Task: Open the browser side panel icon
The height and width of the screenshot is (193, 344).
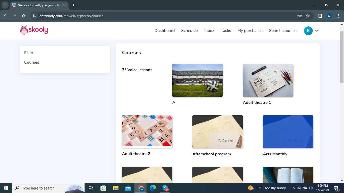Action: (320, 16)
